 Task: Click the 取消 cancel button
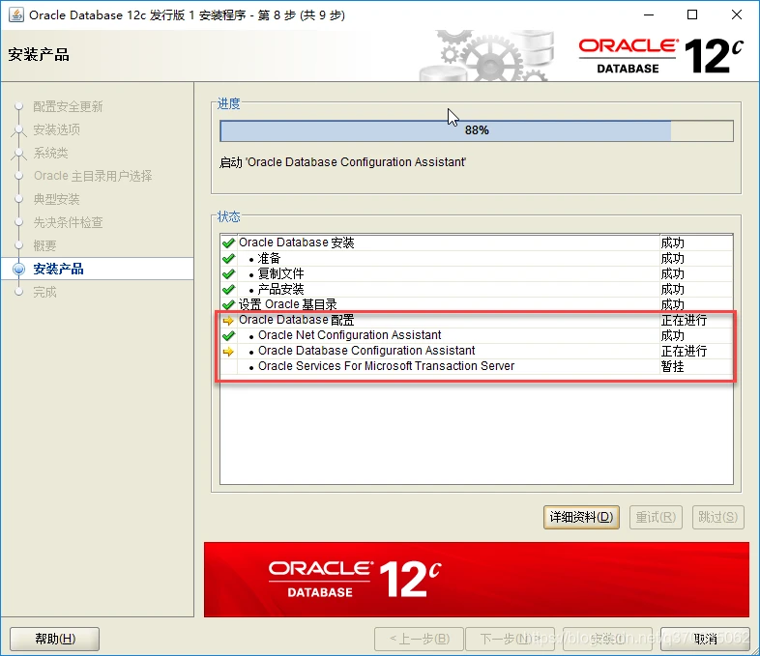[x=705, y=639]
